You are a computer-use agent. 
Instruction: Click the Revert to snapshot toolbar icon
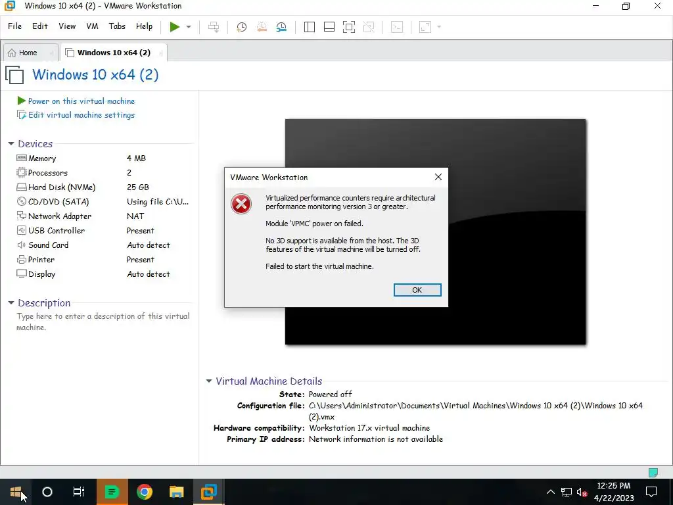coord(262,26)
